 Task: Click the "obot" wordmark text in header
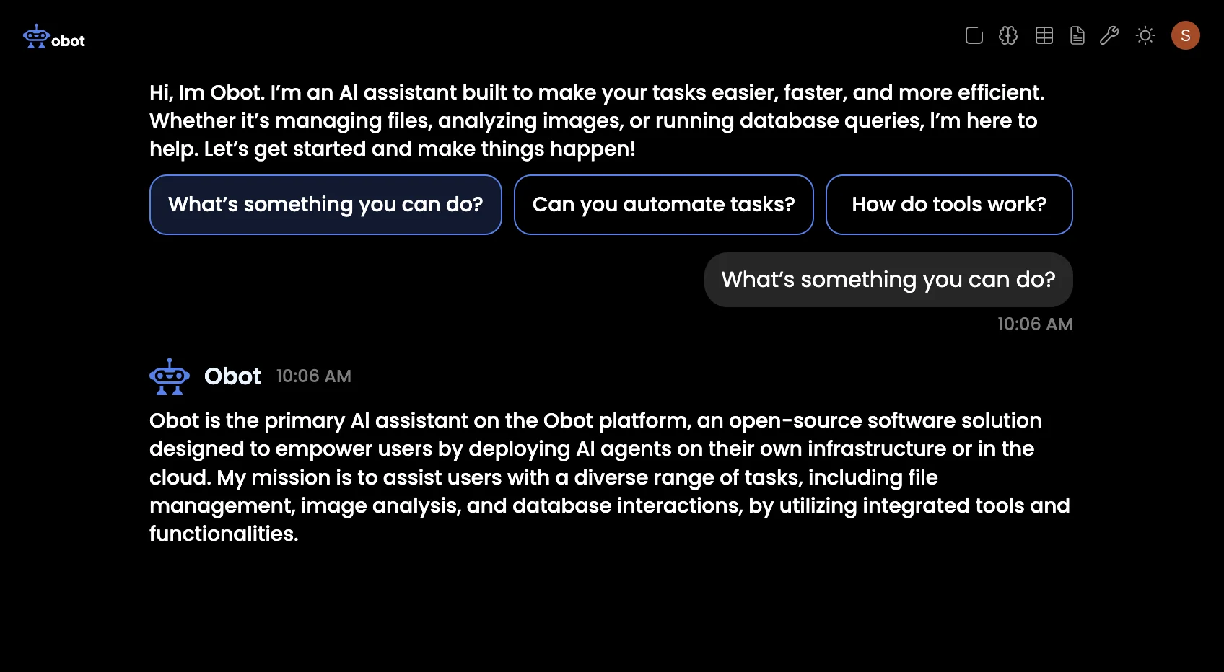point(68,41)
